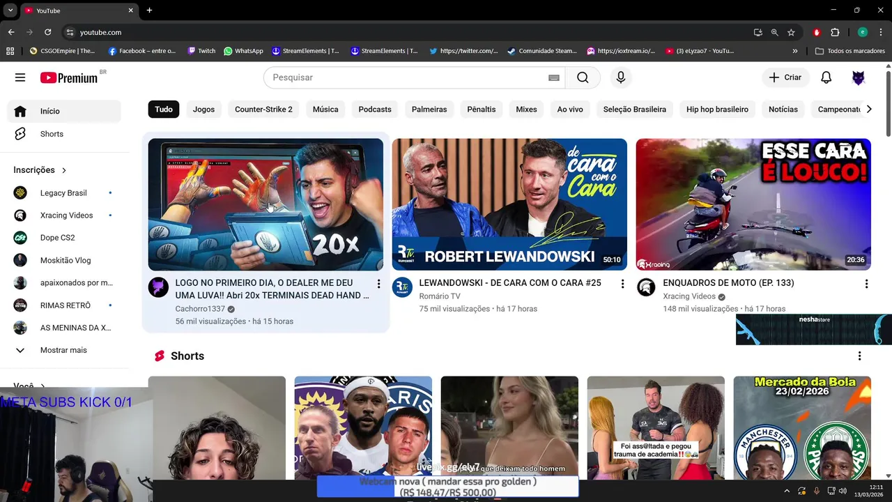Viewport: 892px width, 502px height.
Task: Click the YouTube Premium logo
Action: (69, 77)
